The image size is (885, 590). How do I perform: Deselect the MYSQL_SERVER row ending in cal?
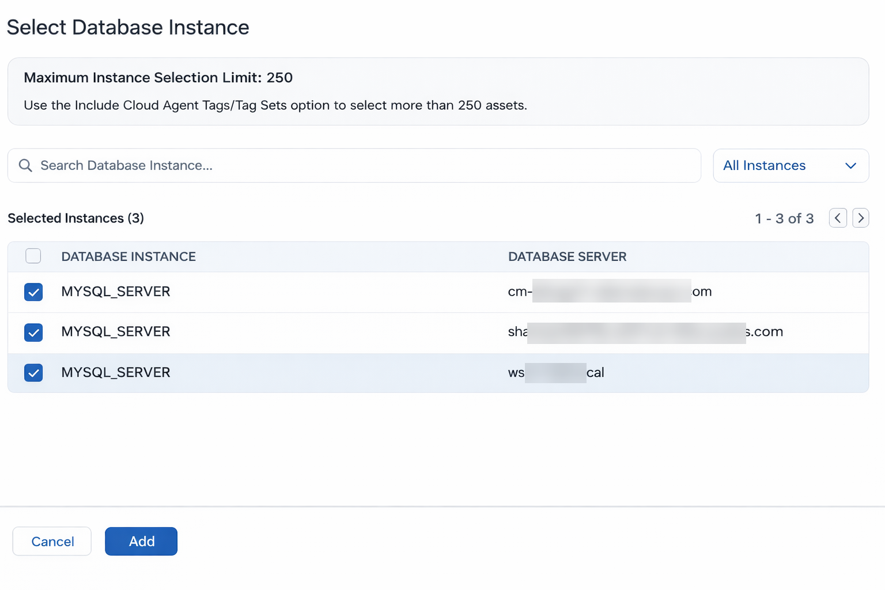pyautogui.click(x=33, y=373)
